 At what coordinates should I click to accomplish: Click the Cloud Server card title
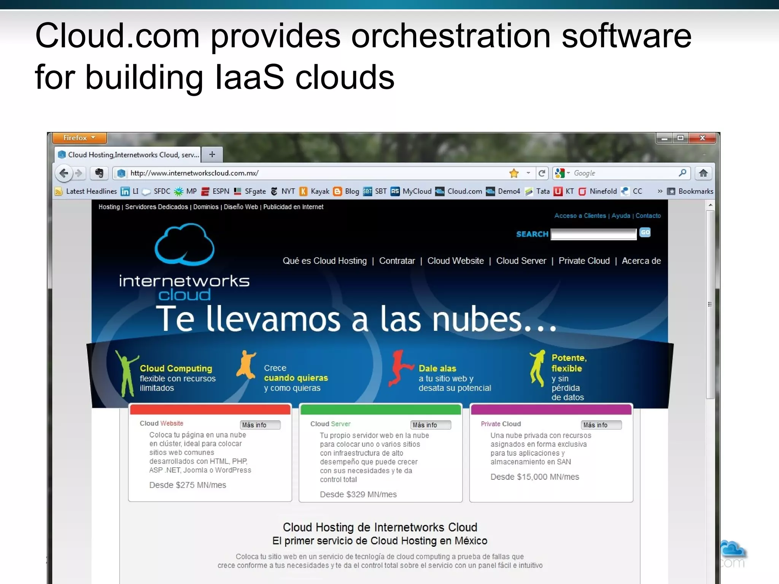coord(330,424)
